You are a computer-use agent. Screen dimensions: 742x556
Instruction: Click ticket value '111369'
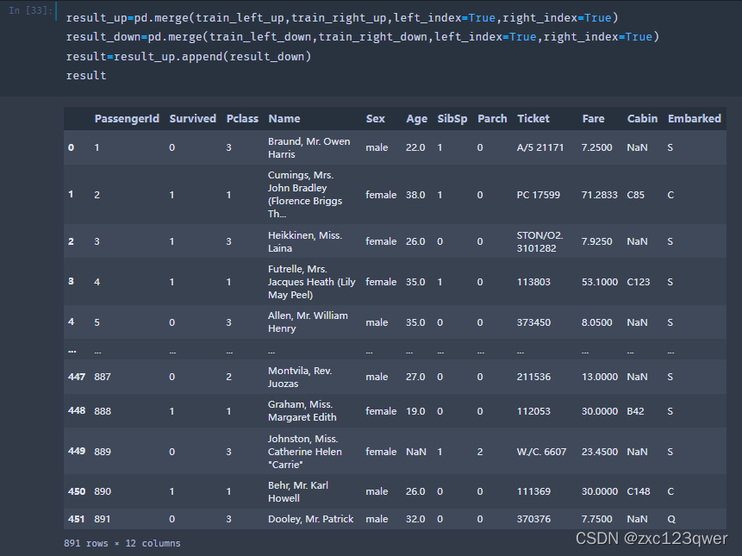coord(533,491)
